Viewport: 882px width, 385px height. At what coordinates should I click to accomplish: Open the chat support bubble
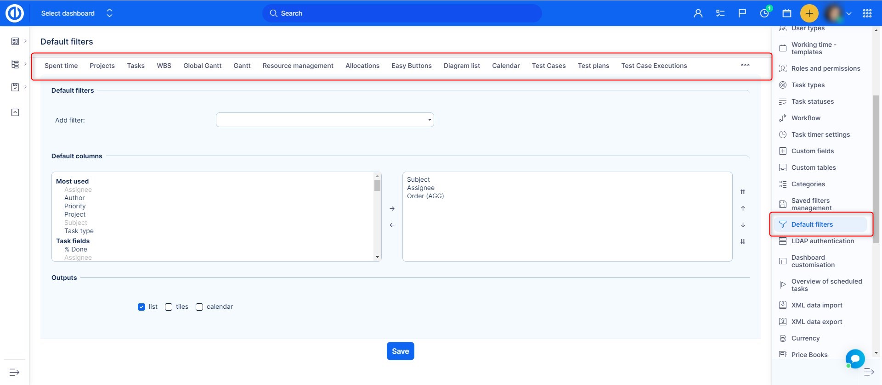coord(855,358)
